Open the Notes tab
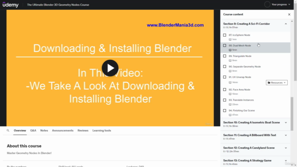This screenshot has height=167, width=297. [44, 130]
